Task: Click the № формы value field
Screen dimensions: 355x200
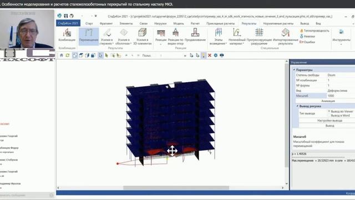Action: pyautogui.click(x=341, y=86)
